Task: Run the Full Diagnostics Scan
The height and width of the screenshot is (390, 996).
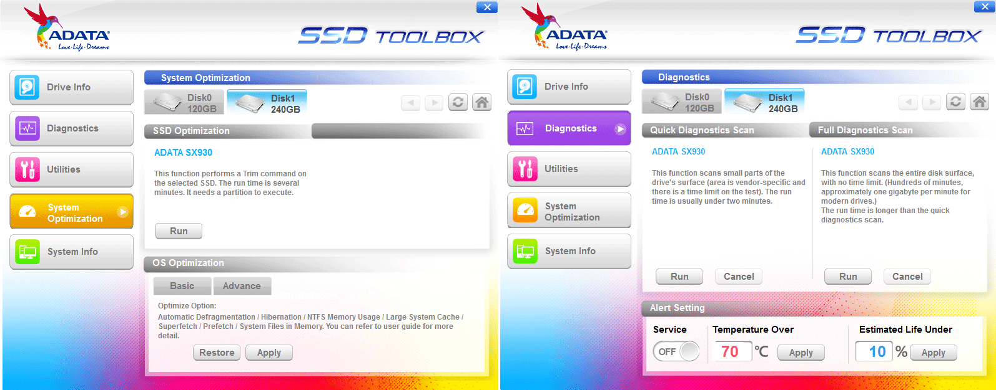Action: (x=848, y=277)
